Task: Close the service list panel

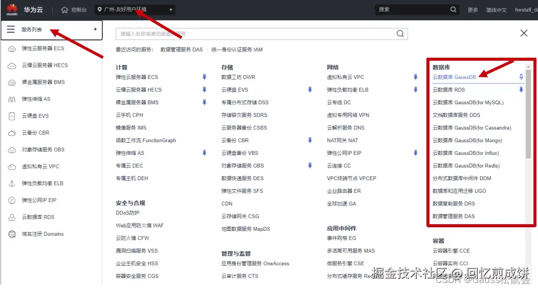Action: (524, 33)
